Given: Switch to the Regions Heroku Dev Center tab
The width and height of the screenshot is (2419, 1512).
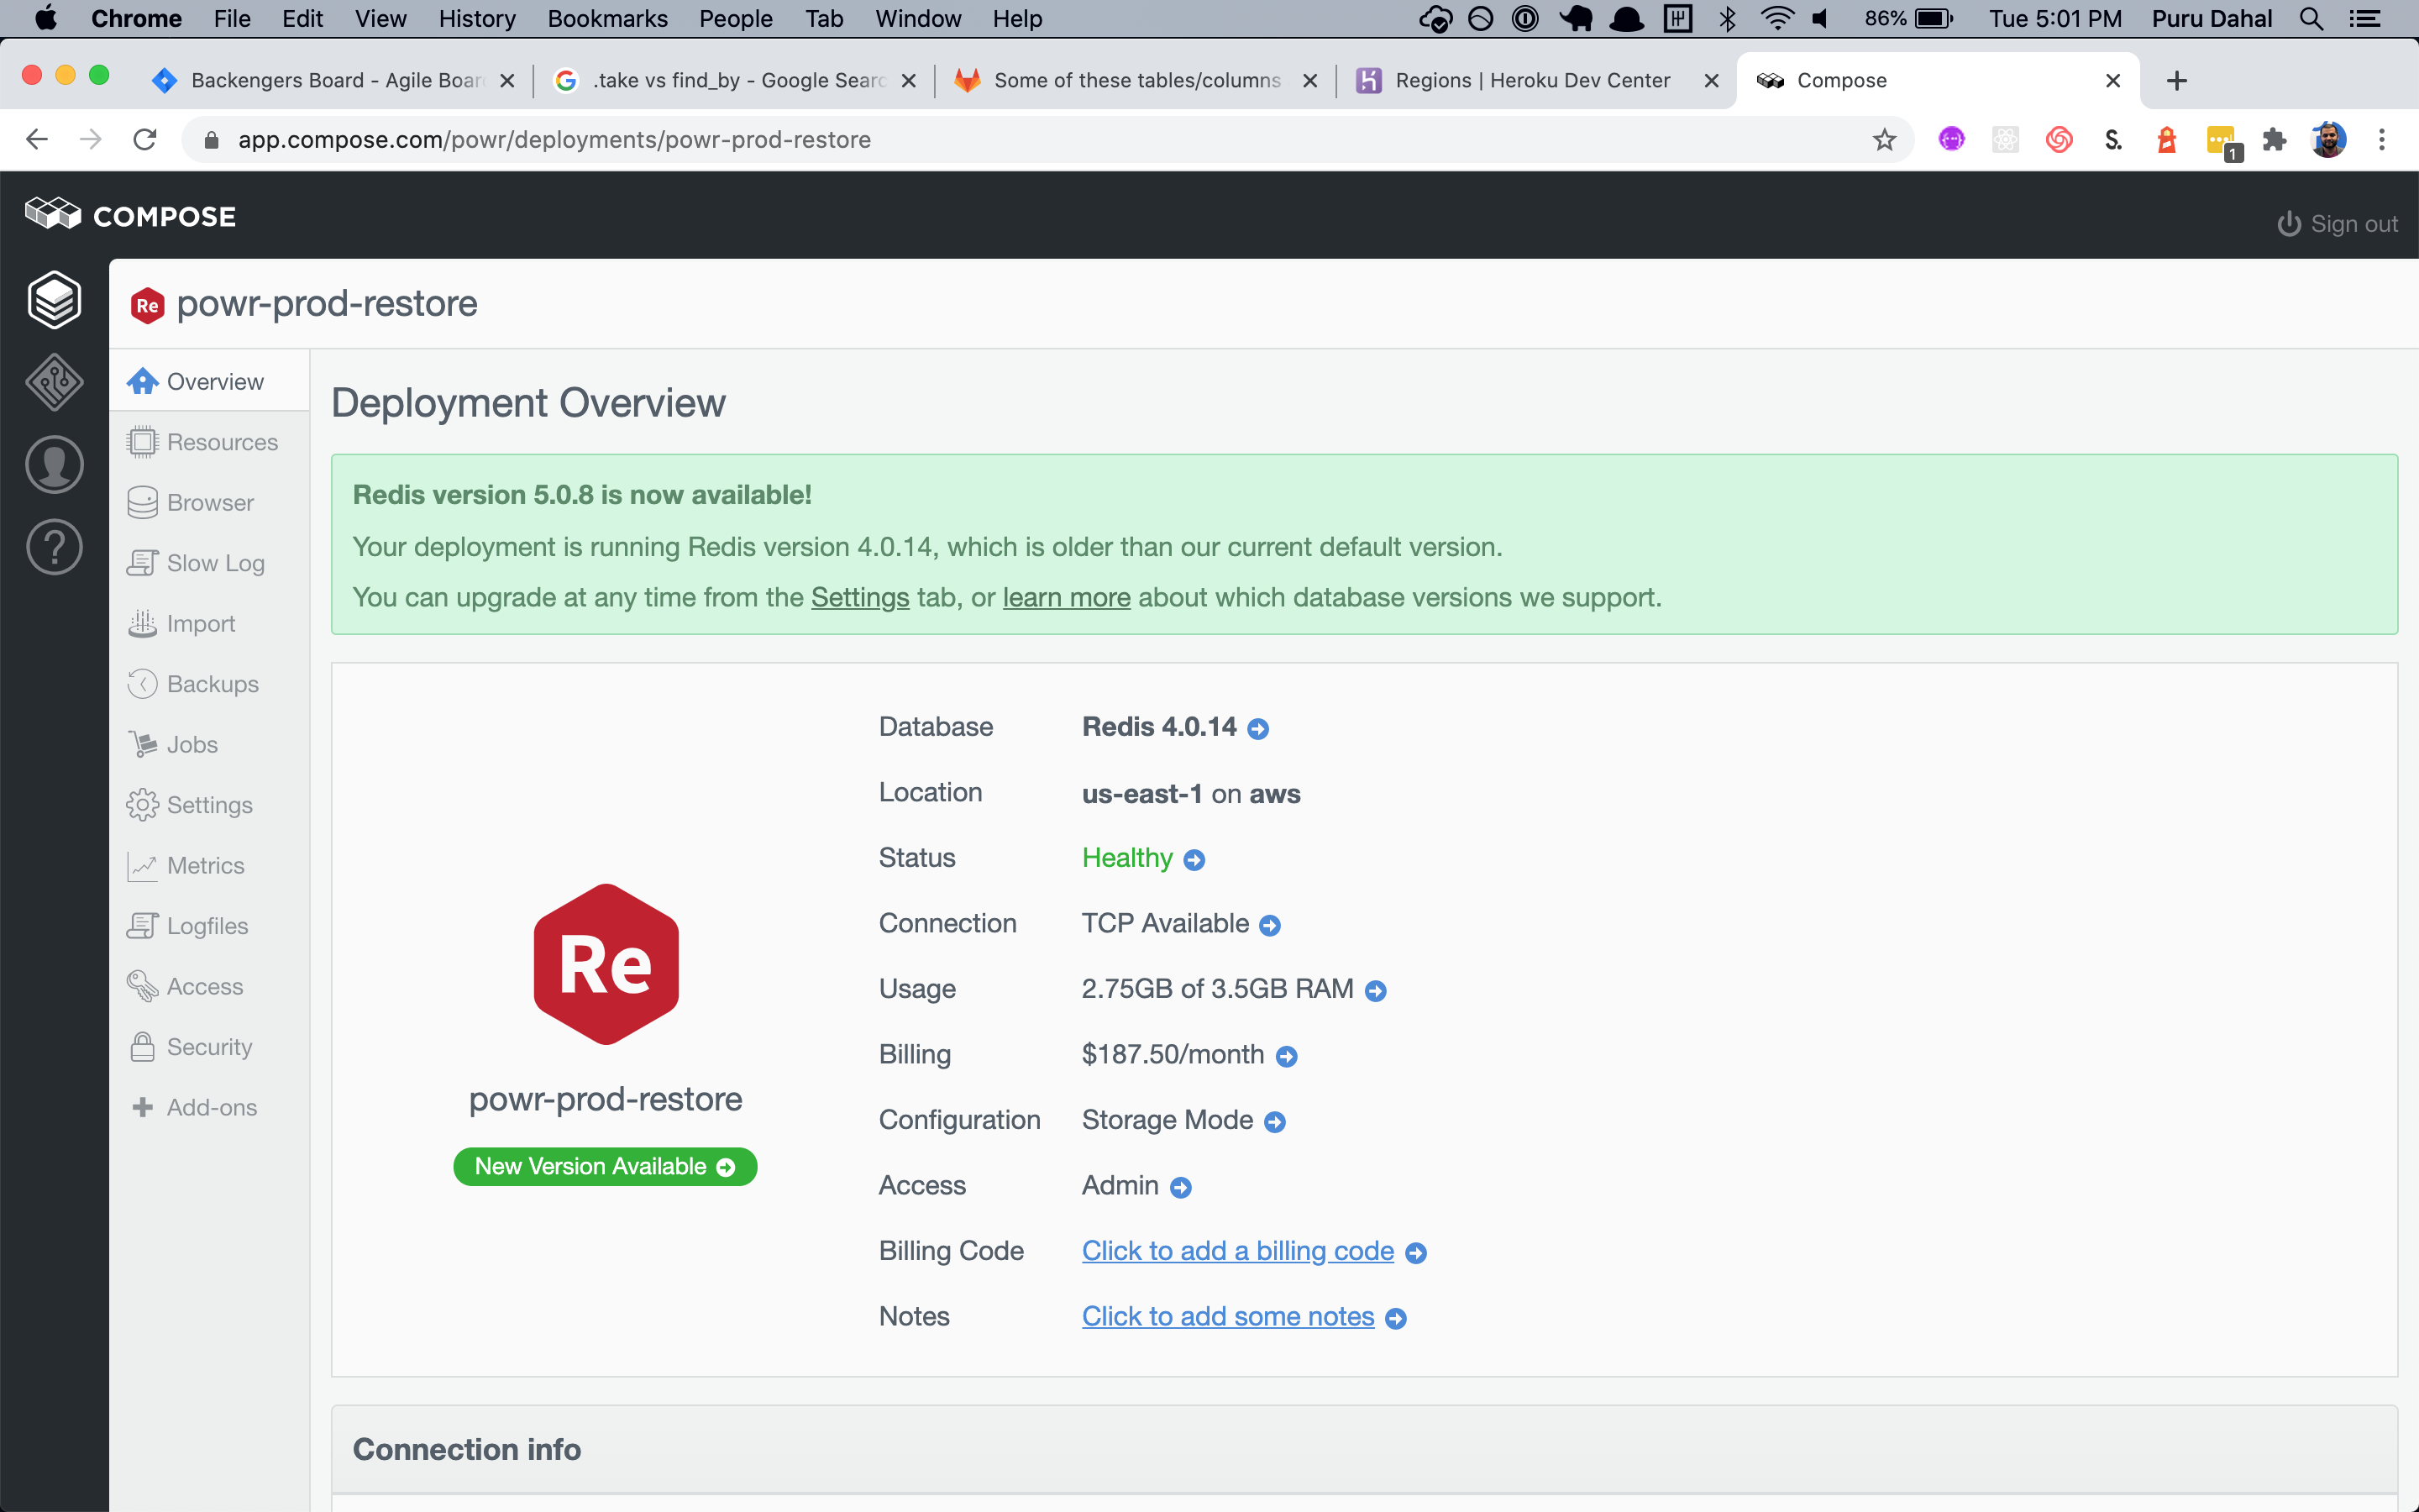Looking at the screenshot, I should (x=1531, y=80).
